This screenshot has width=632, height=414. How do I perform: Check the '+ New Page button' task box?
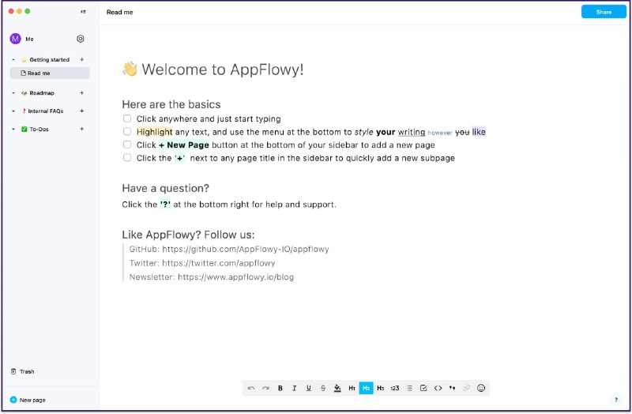(x=126, y=145)
